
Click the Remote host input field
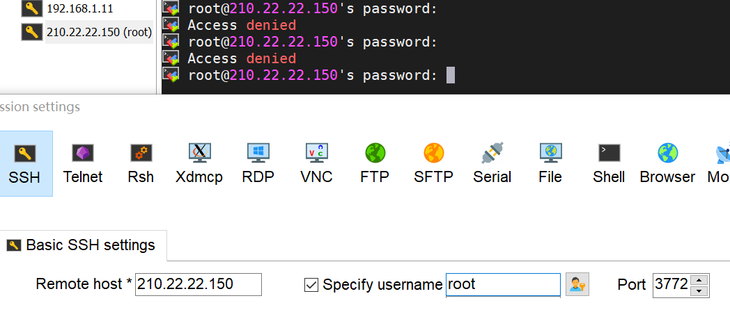[x=199, y=284]
